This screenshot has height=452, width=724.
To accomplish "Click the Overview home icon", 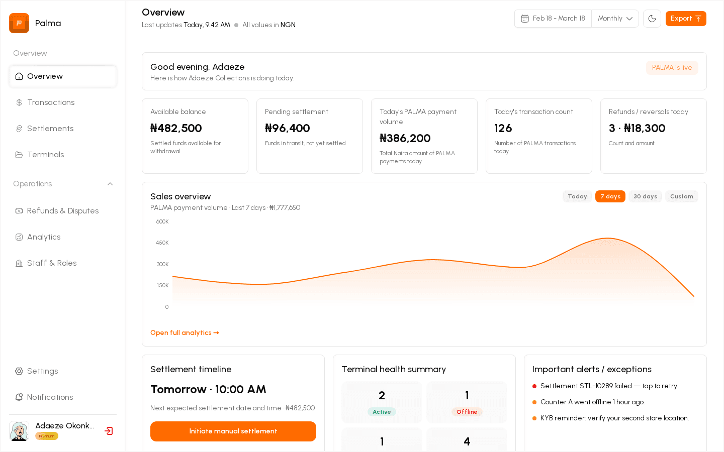I will click(x=19, y=76).
